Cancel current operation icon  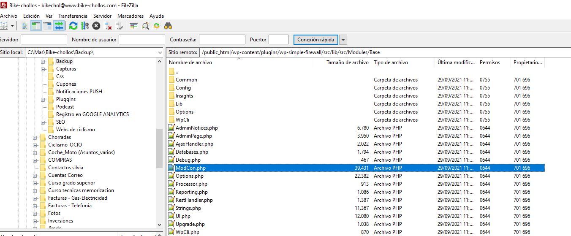pyautogui.click(x=96, y=26)
